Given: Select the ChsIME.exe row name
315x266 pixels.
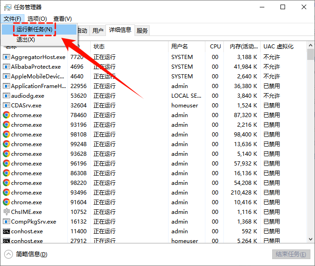Looking at the screenshot, I should tap(27, 212).
